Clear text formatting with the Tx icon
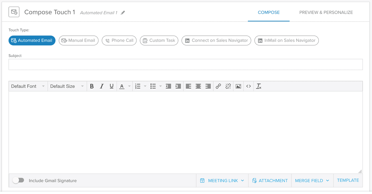The width and height of the screenshot is (372, 194). pos(258,86)
